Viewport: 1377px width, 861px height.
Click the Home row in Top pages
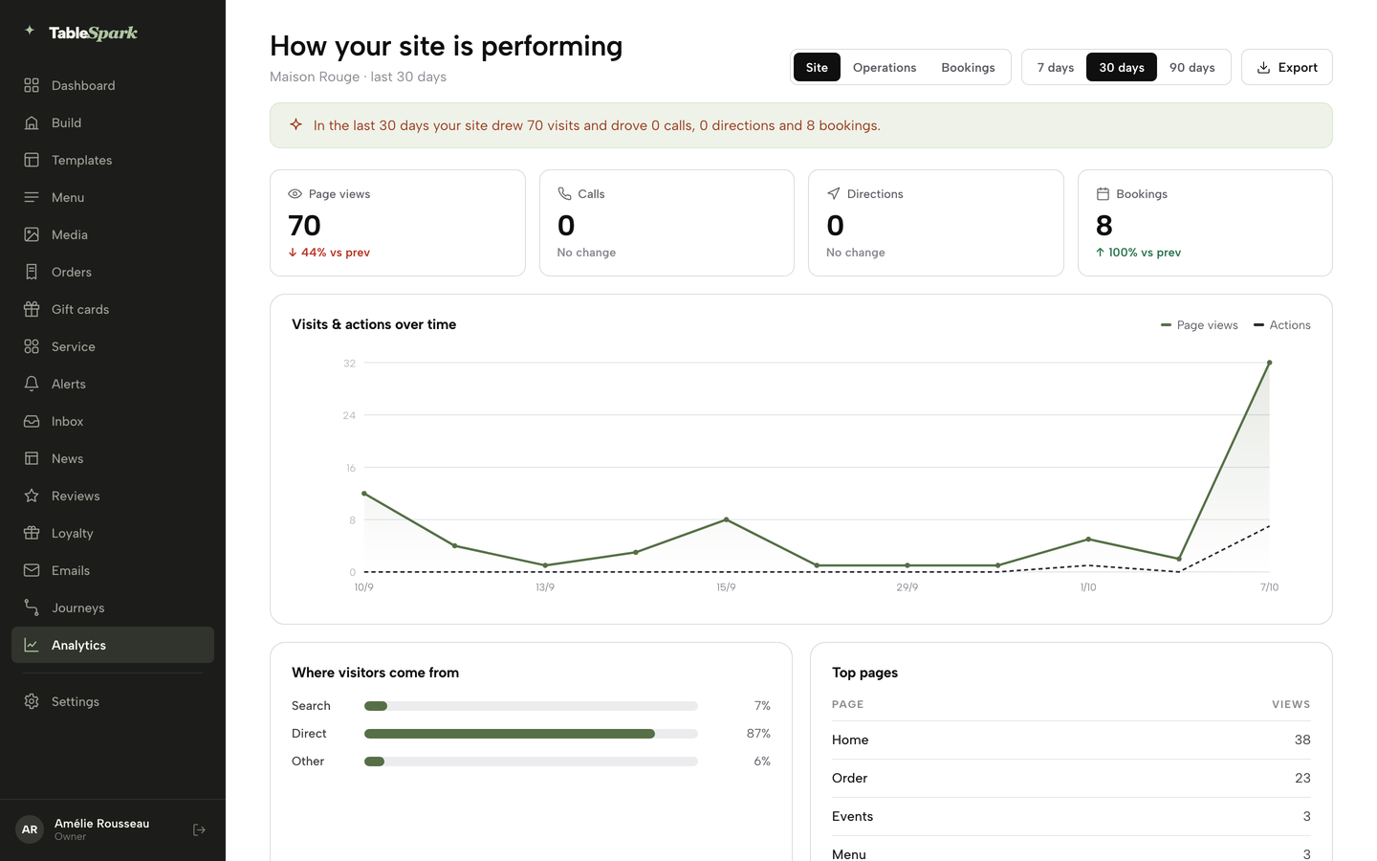tap(1071, 740)
